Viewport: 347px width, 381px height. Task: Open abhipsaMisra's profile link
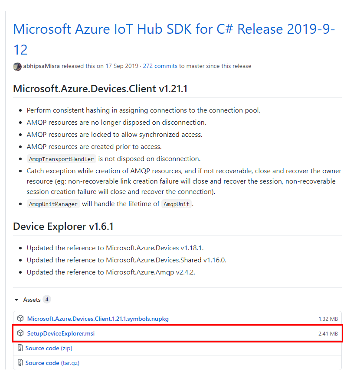pyautogui.click(x=42, y=66)
